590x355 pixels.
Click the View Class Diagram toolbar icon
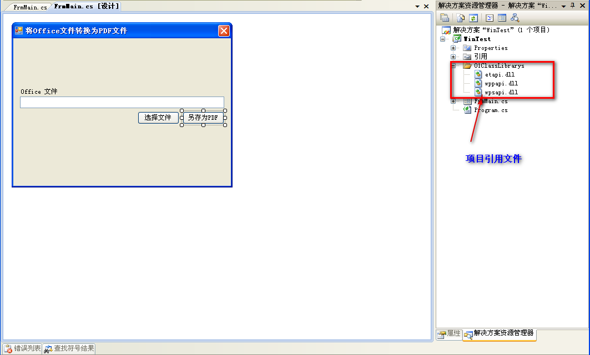[515, 18]
